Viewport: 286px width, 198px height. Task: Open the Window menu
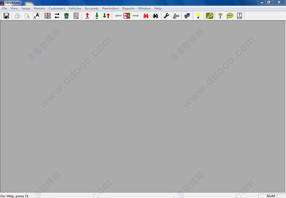144,9
